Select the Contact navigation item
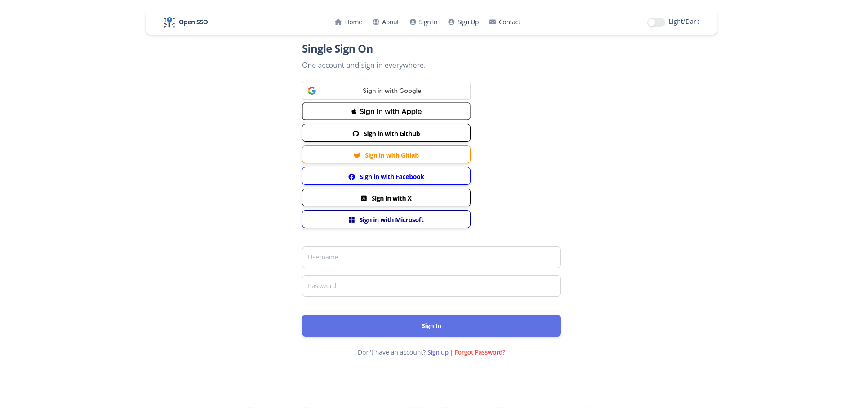The height and width of the screenshot is (408, 862). pyautogui.click(x=509, y=22)
